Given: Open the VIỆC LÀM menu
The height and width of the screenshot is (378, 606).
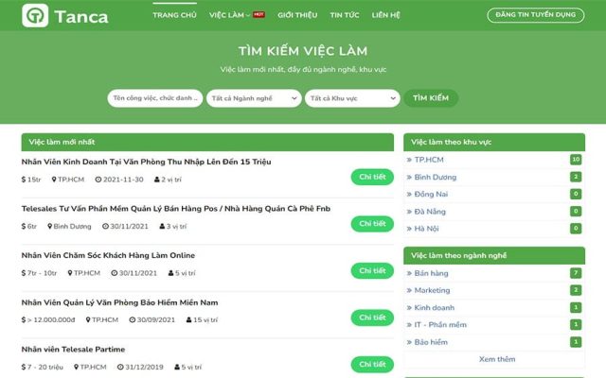Looking at the screenshot, I should point(229,15).
